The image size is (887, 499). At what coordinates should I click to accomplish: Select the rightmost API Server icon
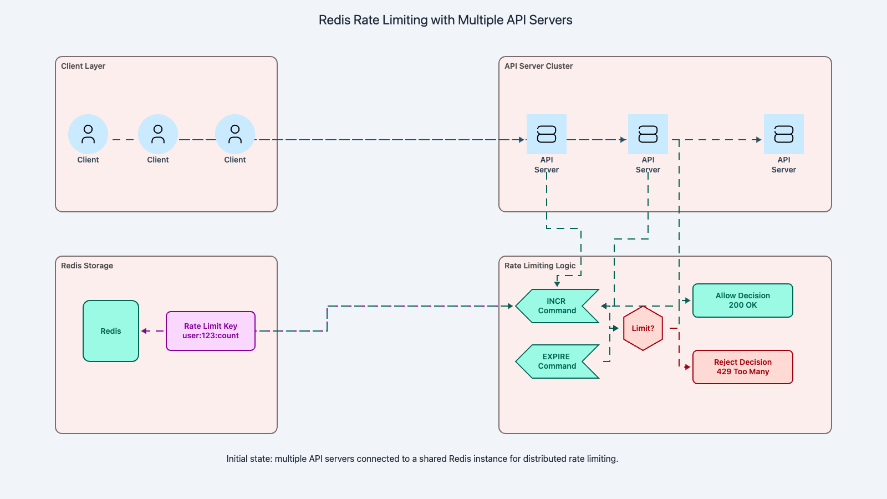(784, 134)
